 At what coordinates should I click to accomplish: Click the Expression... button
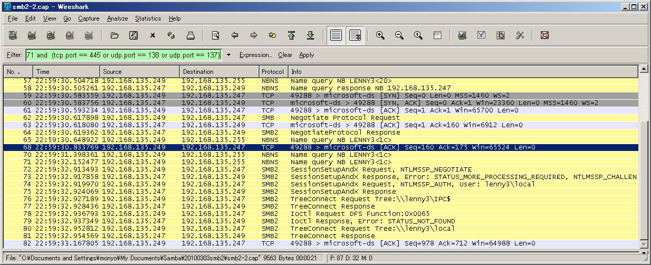pyautogui.click(x=255, y=55)
